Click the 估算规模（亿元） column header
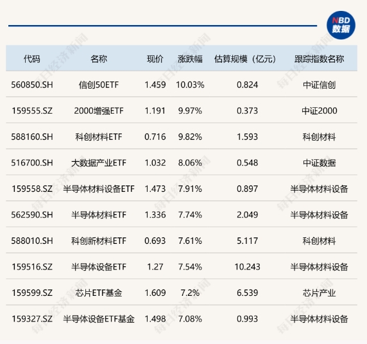 click(x=245, y=59)
